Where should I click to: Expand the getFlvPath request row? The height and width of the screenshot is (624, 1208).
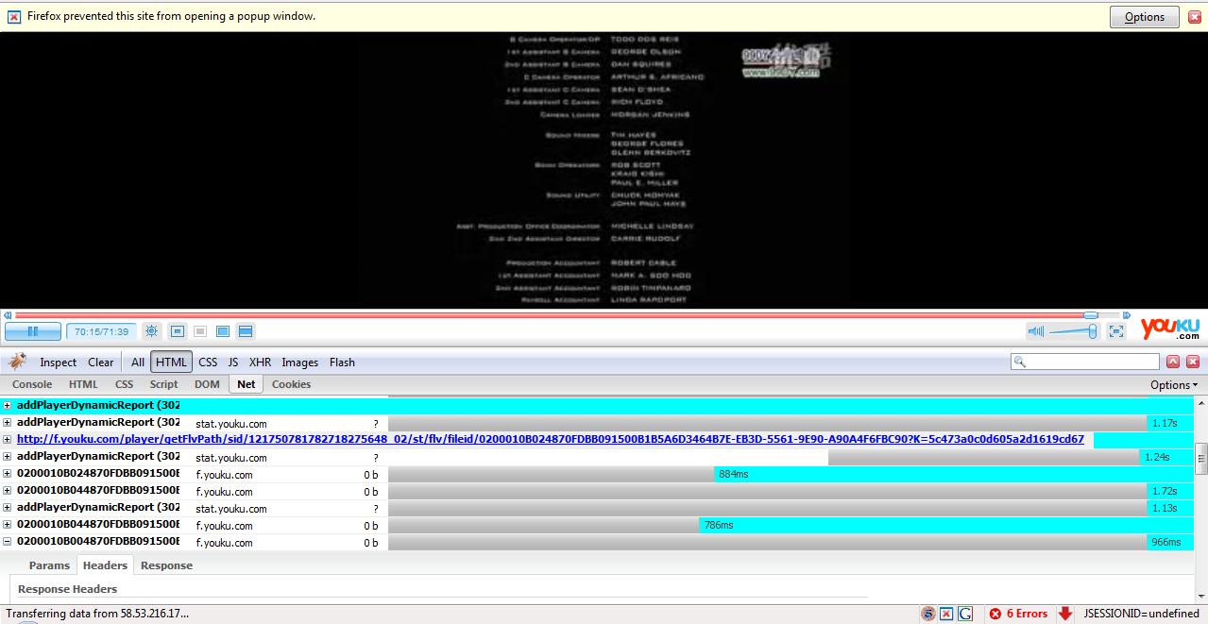7,439
